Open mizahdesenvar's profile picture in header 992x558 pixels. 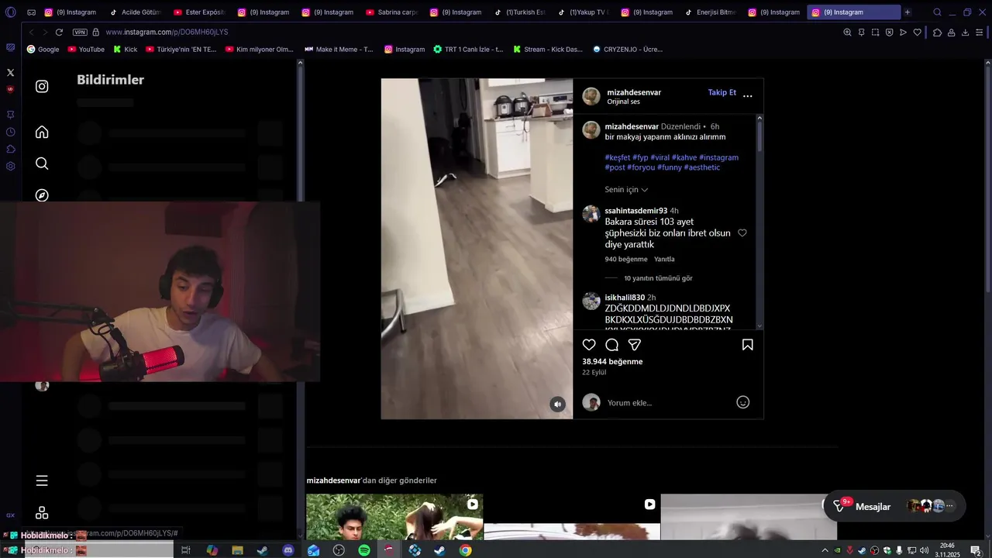click(x=591, y=96)
